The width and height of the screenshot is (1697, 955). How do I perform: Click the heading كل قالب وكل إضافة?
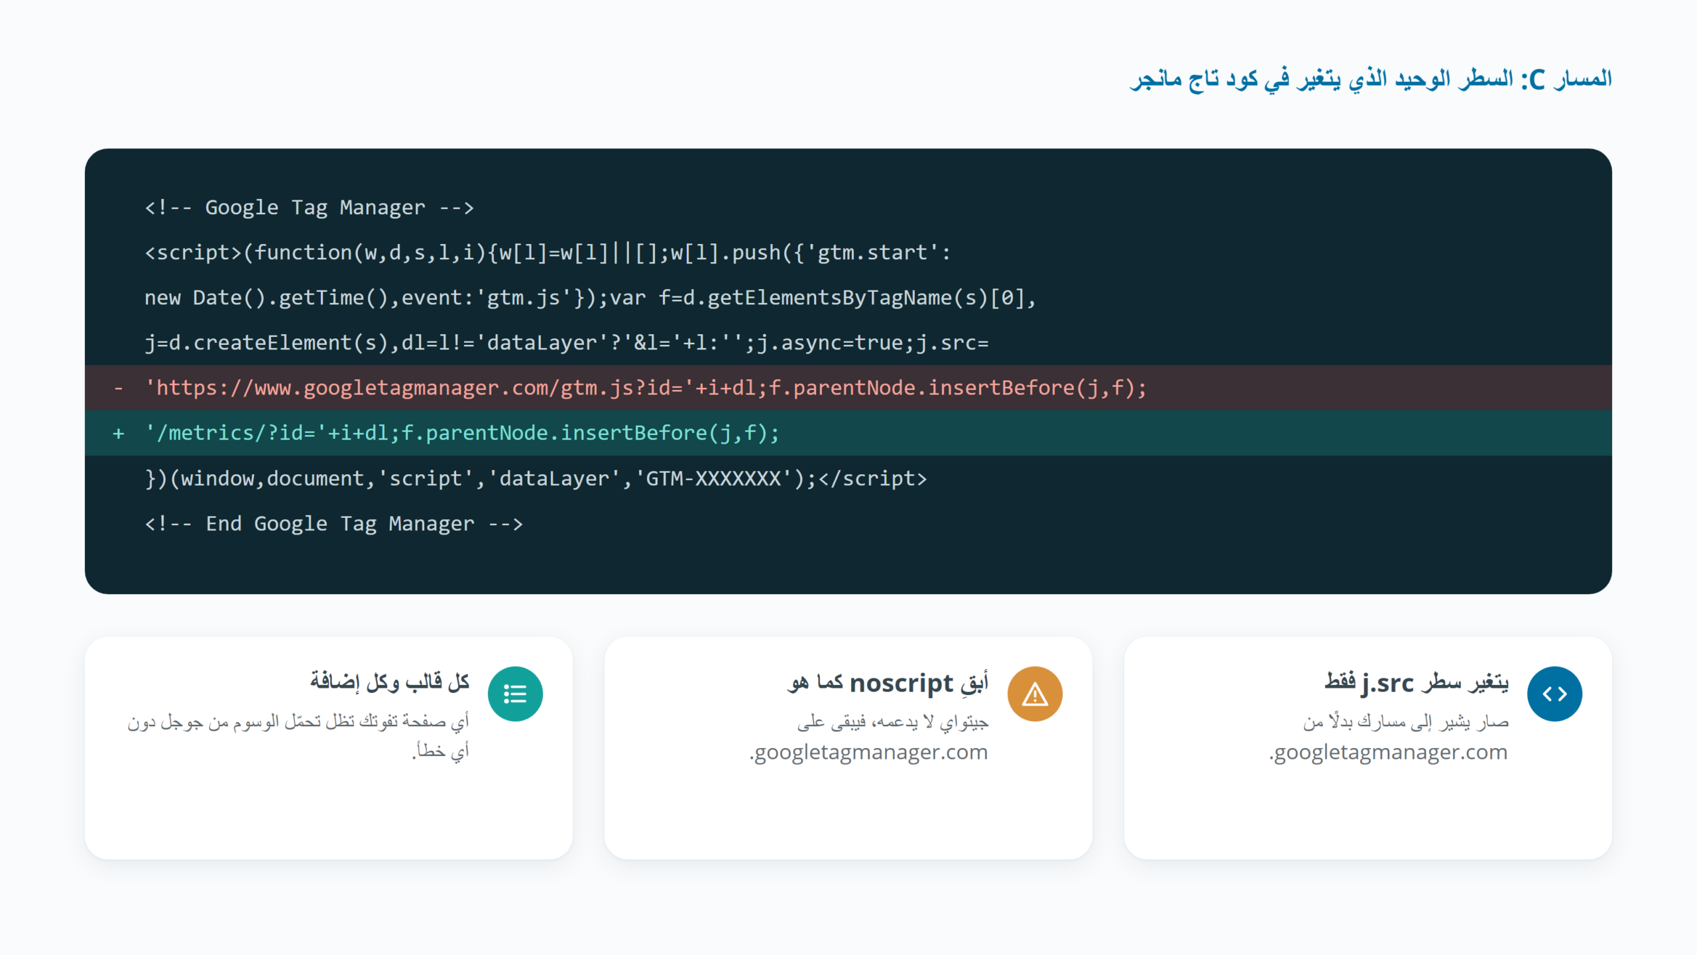(x=390, y=682)
